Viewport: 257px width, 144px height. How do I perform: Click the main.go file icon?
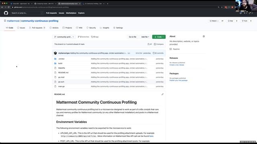click(x=55, y=86)
